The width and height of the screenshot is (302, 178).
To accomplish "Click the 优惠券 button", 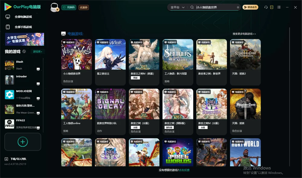I will [x=84, y=8].
